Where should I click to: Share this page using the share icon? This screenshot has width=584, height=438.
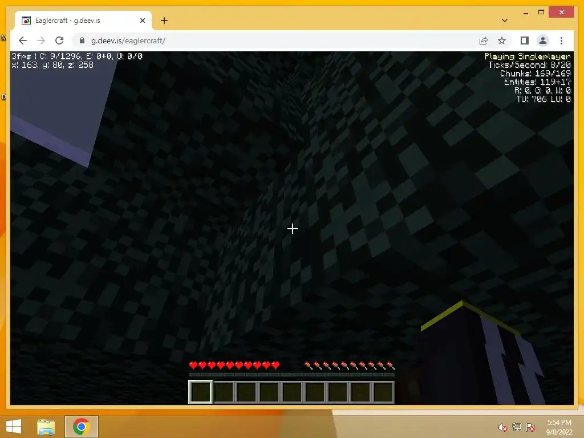pyautogui.click(x=484, y=40)
